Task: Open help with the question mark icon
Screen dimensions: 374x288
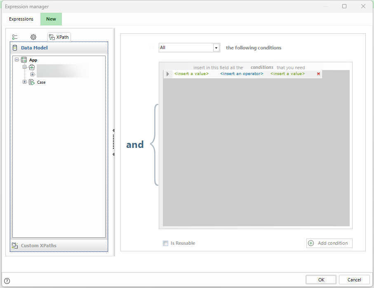Action: pyautogui.click(x=7, y=281)
